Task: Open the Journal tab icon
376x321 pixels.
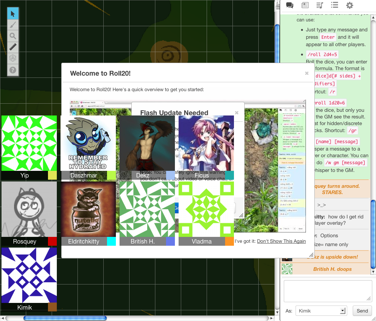Action: [305, 5]
